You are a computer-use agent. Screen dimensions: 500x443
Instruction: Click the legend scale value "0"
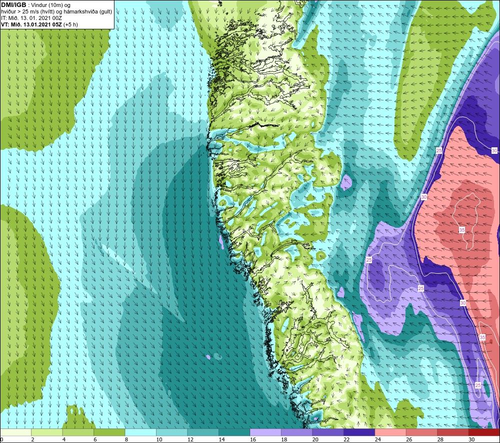pyautogui.click(x=1, y=440)
